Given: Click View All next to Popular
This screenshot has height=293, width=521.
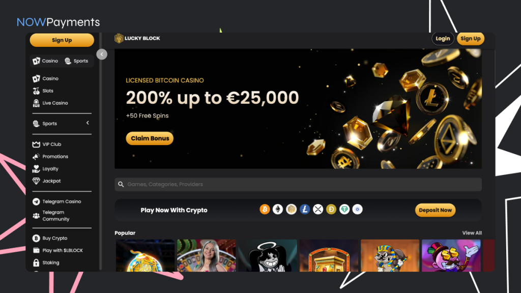Looking at the screenshot, I should (472, 233).
